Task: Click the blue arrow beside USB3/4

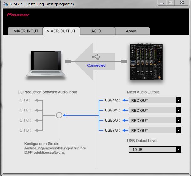Action: [125, 110]
